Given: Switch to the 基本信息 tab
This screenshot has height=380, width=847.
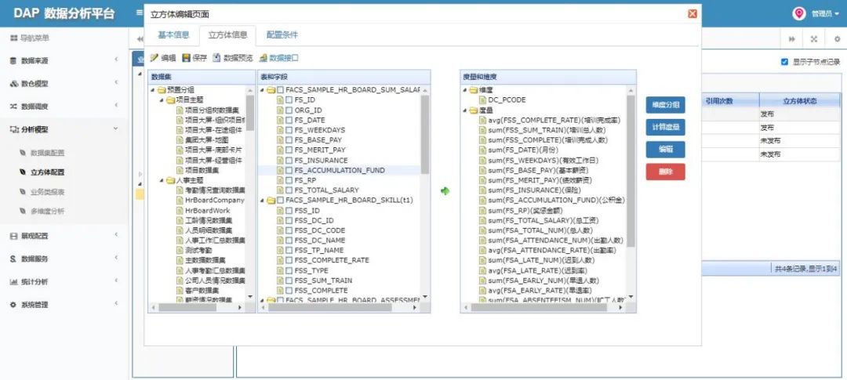Looking at the screenshot, I should pos(173,35).
